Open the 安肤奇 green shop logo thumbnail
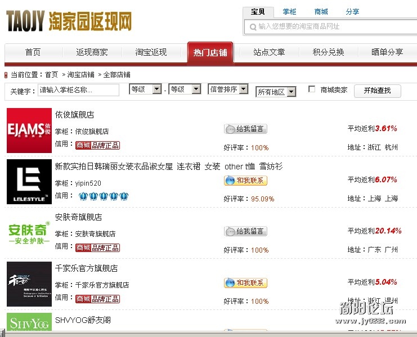The image size is (417, 337). (29, 233)
